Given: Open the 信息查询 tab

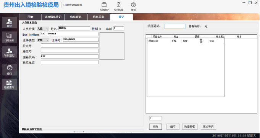Looking at the screenshot, I should click(76, 17).
